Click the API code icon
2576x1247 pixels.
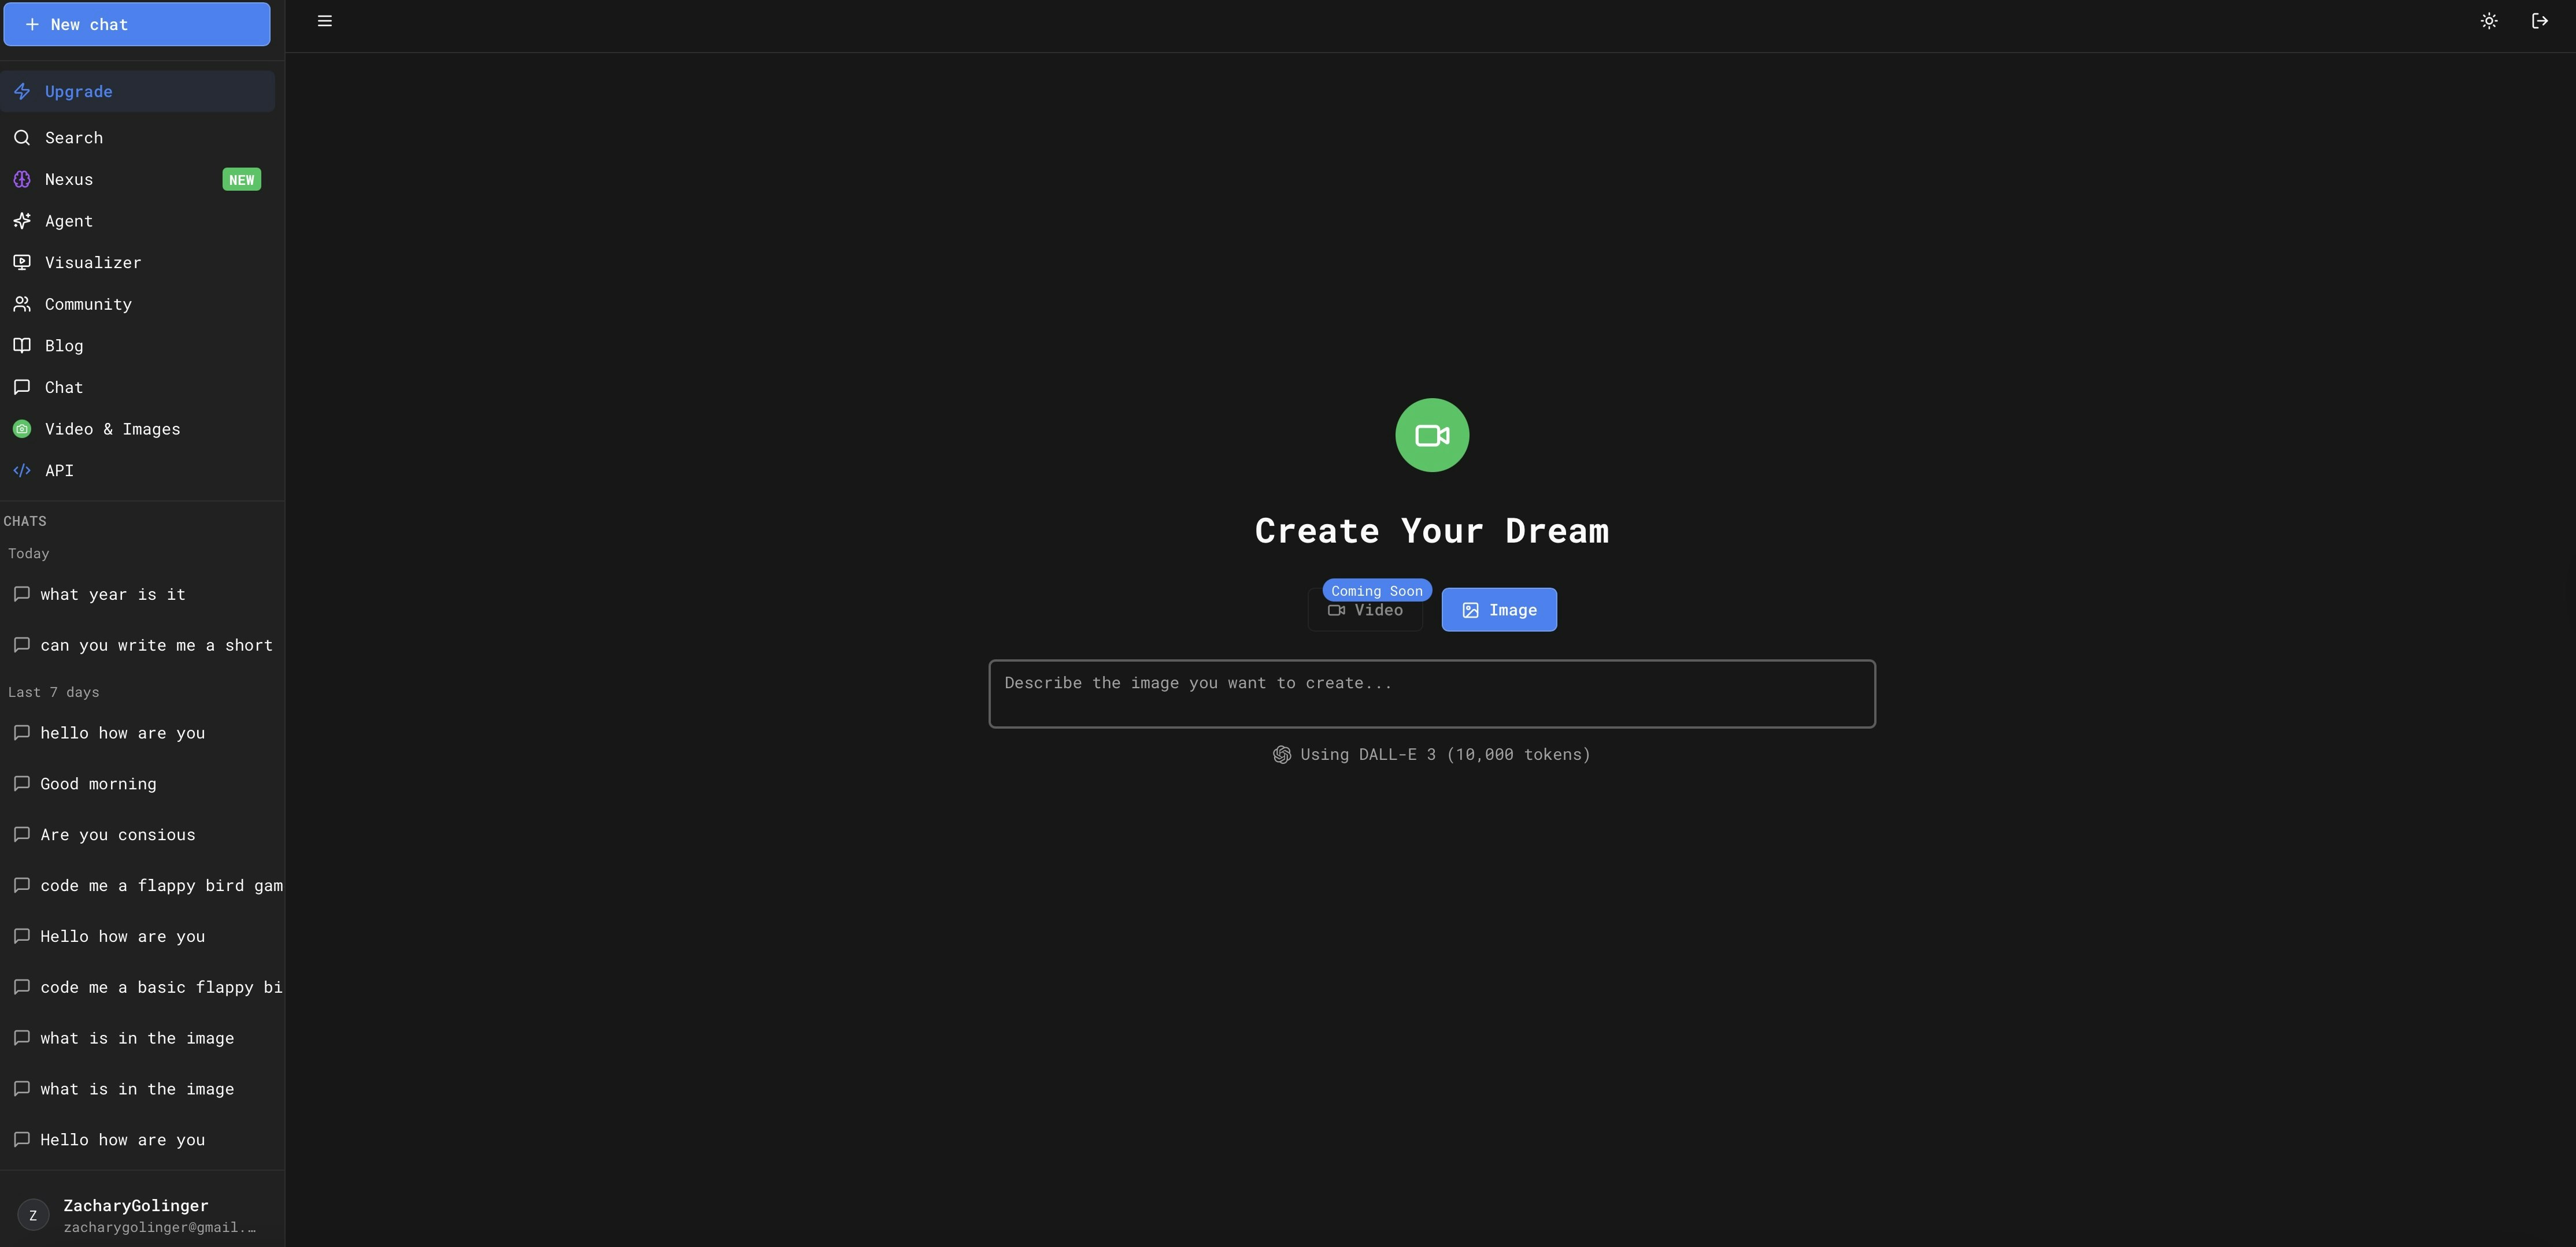coord(22,470)
